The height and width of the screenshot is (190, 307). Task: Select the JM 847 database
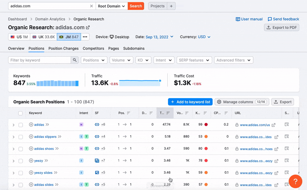[x=69, y=37]
